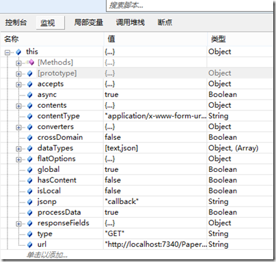
Task: Click the false value of crossDomain
Action: click(113, 137)
